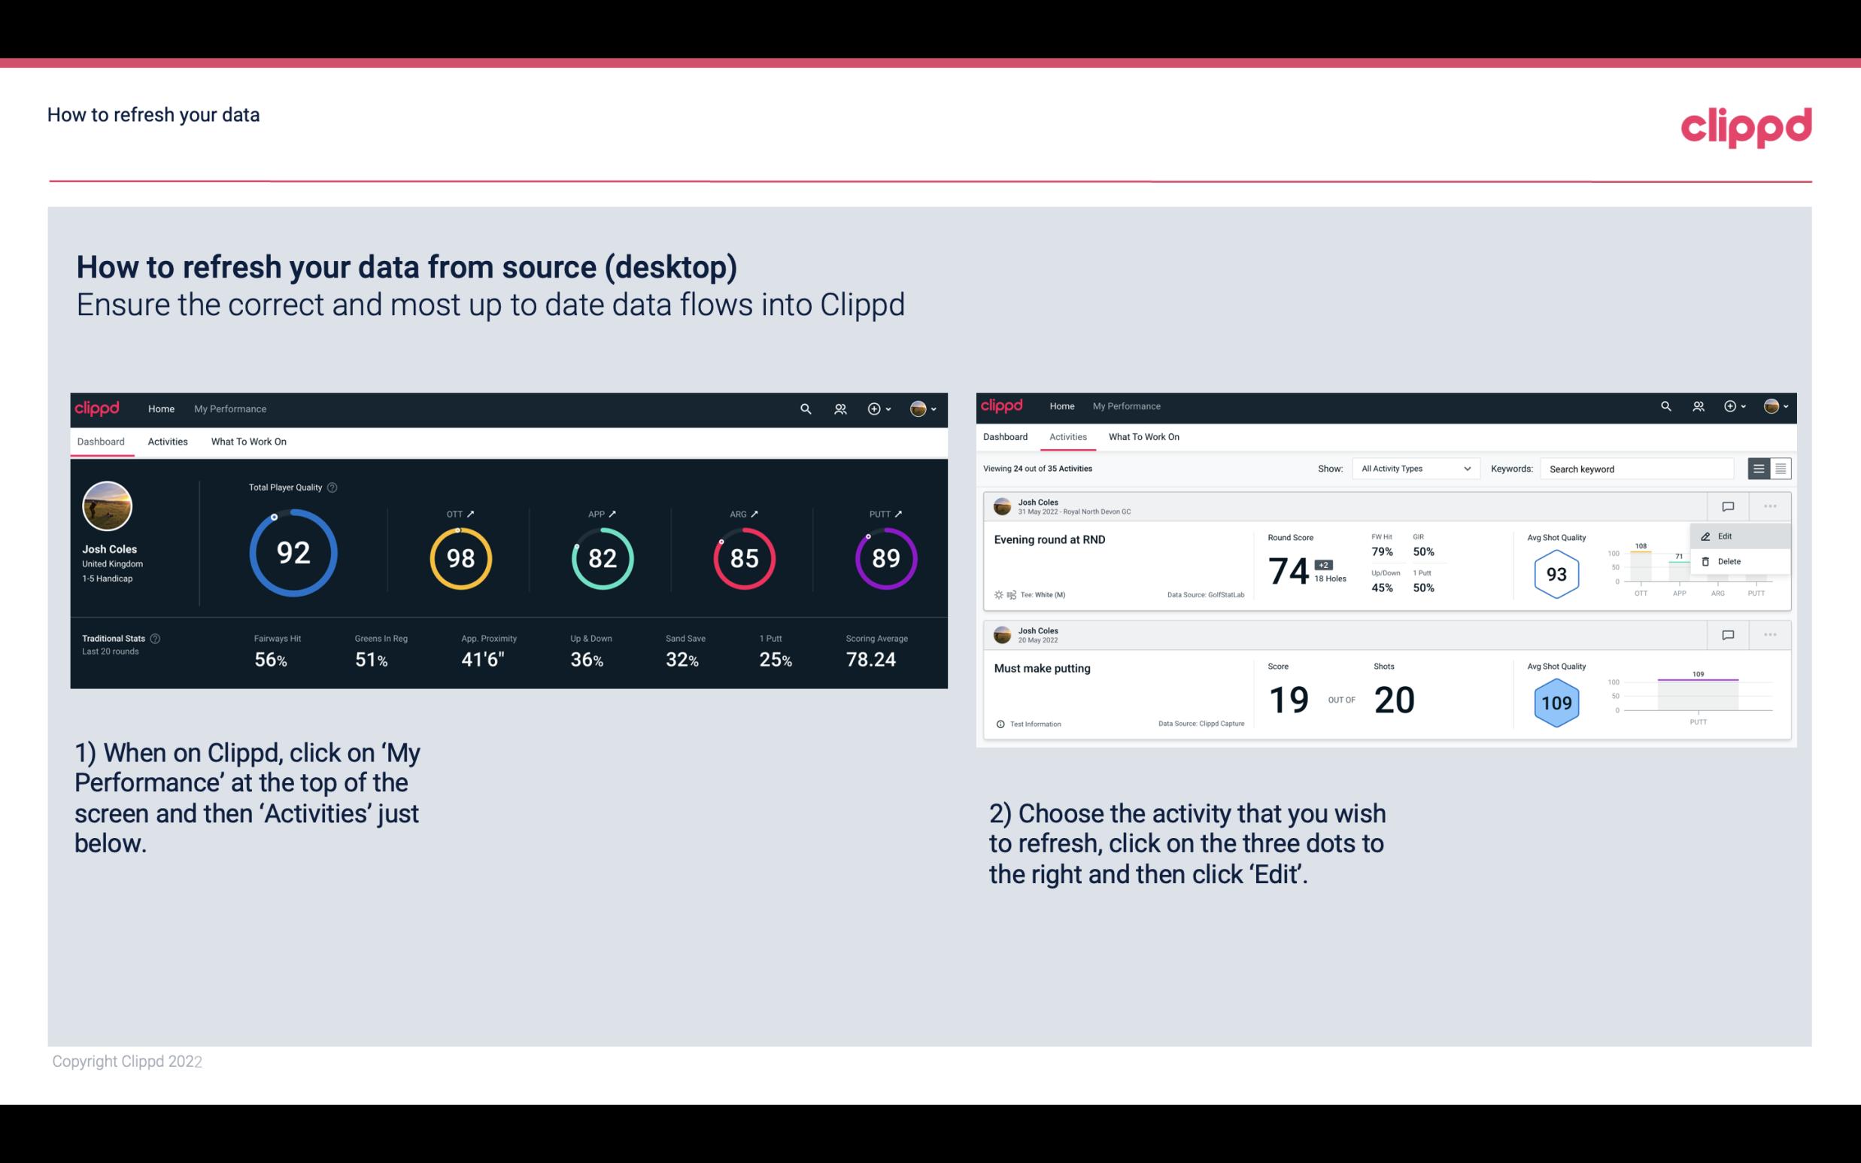Click the Clippd logo icon top right
This screenshot has width=1861, height=1163.
(x=1746, y=126)
